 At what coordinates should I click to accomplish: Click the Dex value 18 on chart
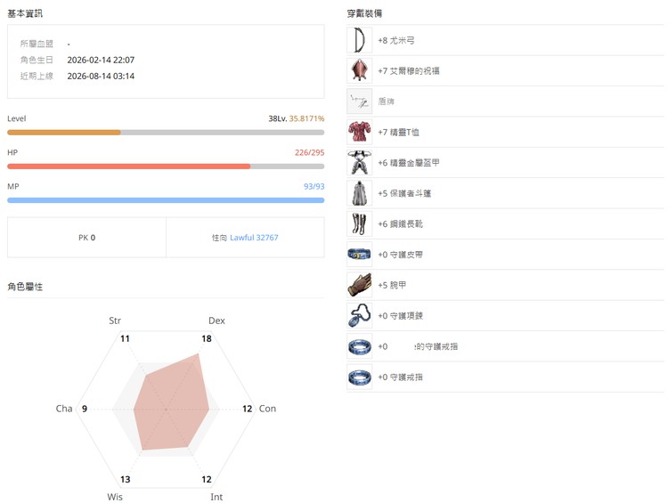pos(207,338)
